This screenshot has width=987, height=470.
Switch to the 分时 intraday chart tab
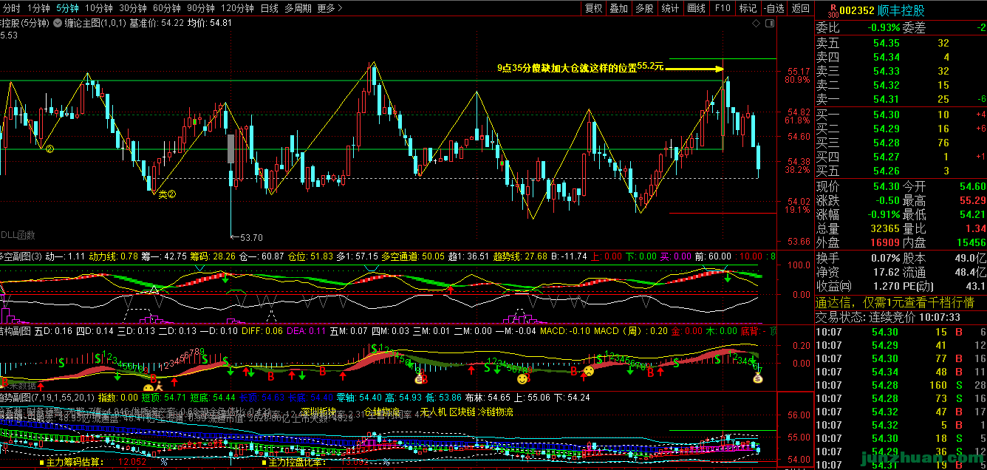11,8
